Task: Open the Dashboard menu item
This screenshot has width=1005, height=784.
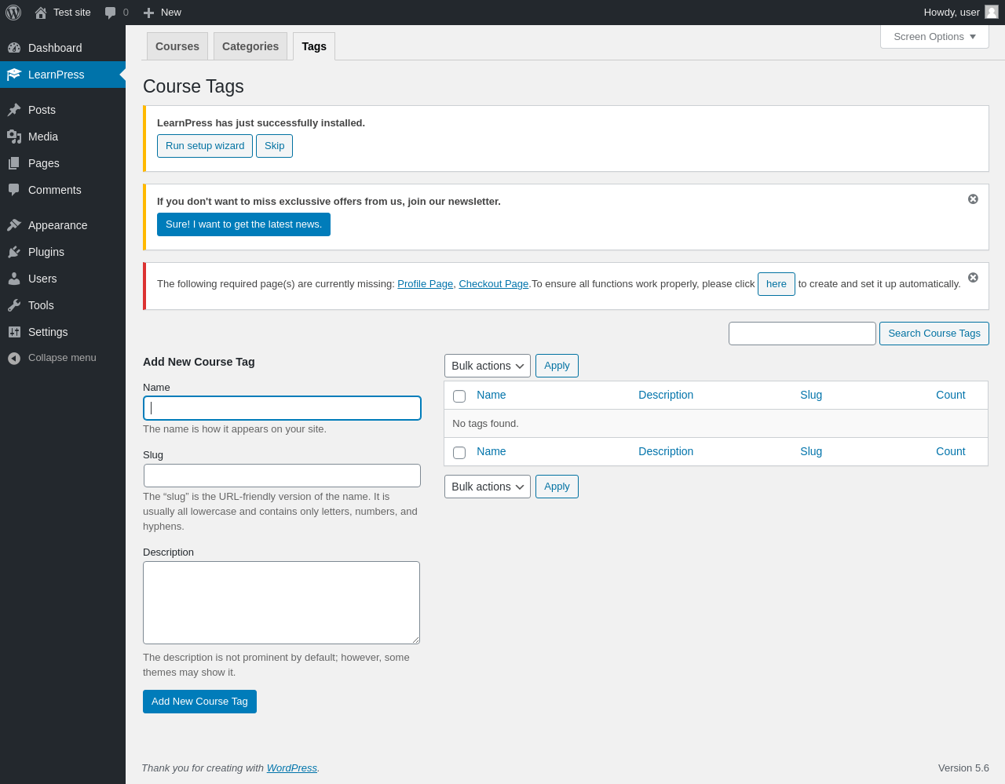Action: [x=63, y=48]
